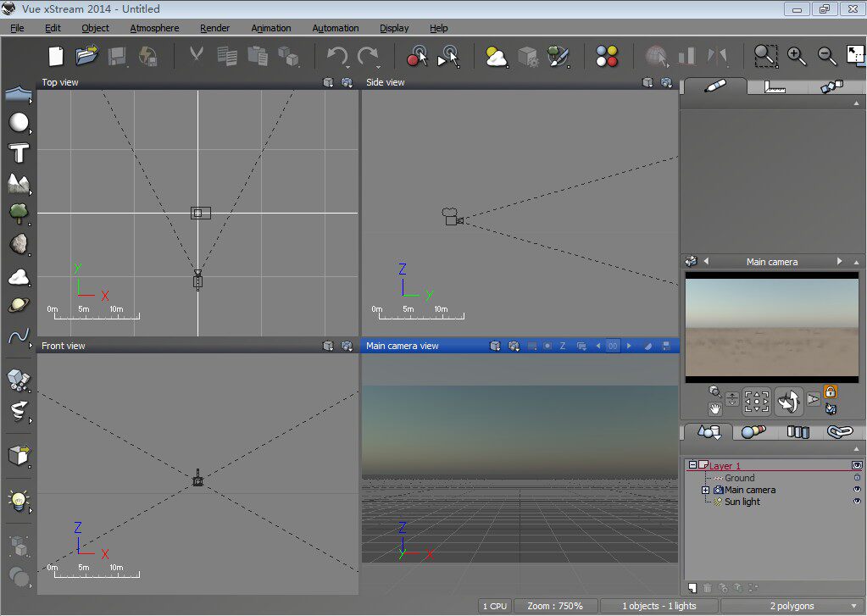The image size is (867, 616).
Task: Add a light with the bulb icon
Action: 19,501
